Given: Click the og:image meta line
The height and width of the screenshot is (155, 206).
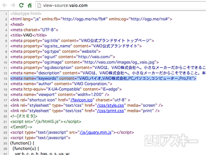Looking at the screenshot, I should tap(85, 62).
